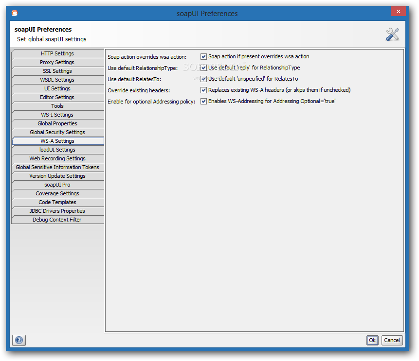Open the loadUI Settings tab
Viewport: 419px width, 361px height.
[58, 150]
